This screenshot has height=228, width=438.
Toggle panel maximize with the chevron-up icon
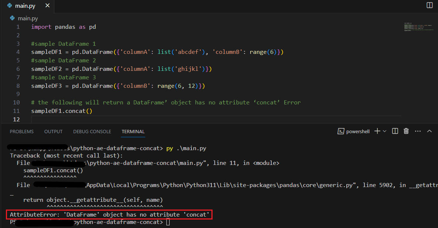429,131
